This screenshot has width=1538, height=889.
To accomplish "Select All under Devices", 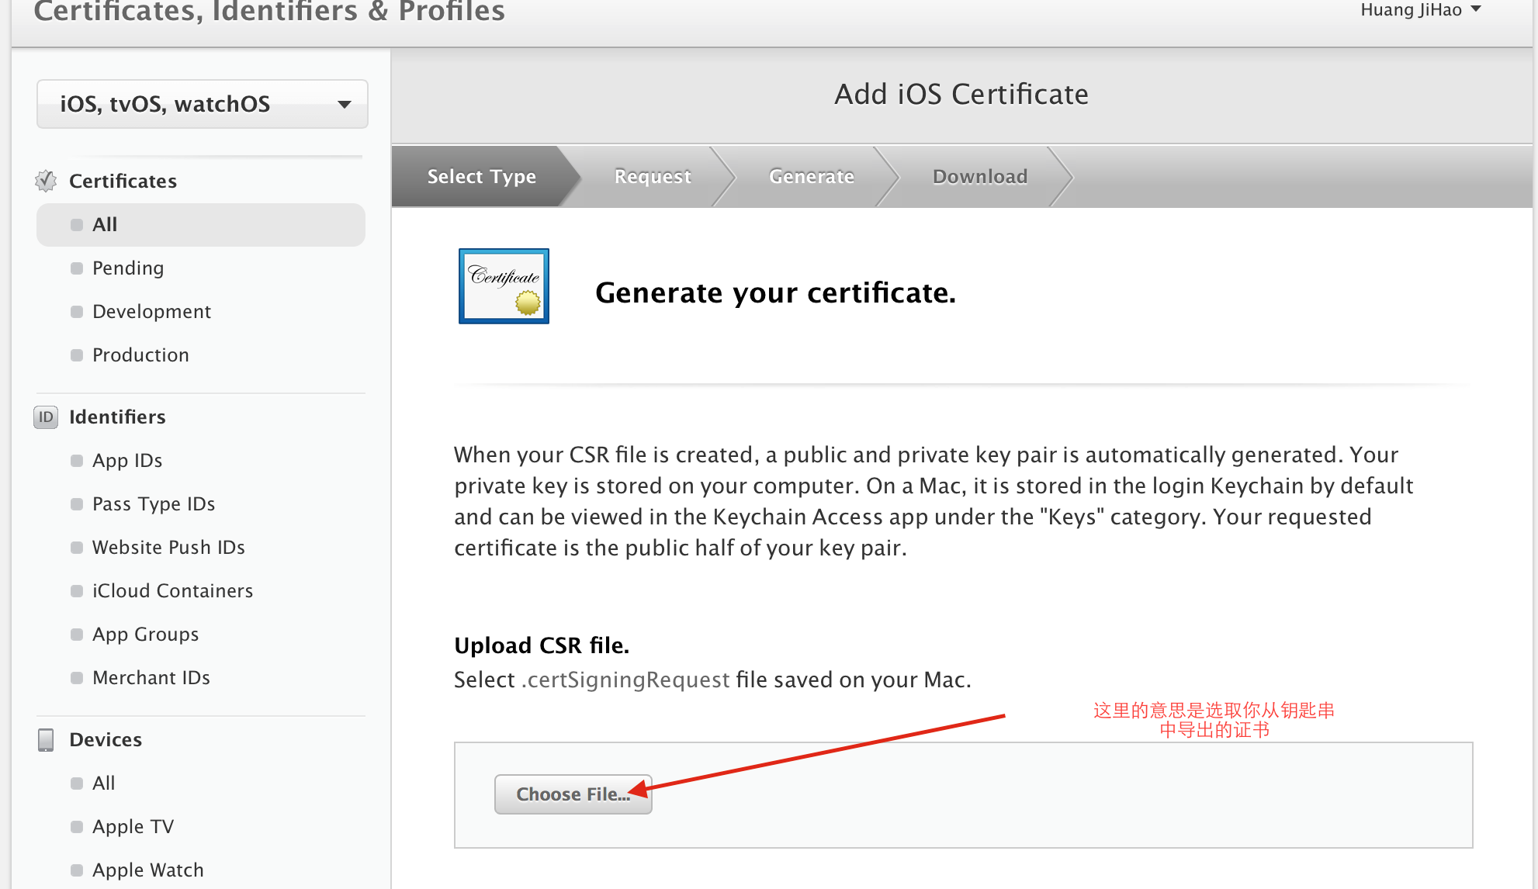I will 103,783.
